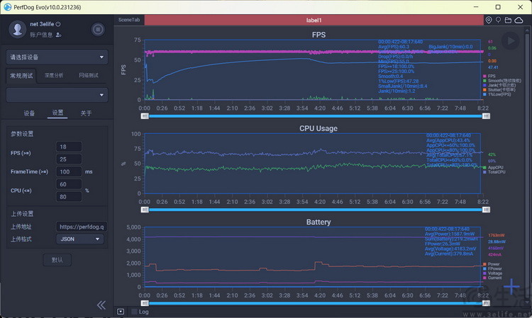Screen dimensions: 532x318
Task: Toggle the Voltage legend entry
Action: tap(493, 273)
